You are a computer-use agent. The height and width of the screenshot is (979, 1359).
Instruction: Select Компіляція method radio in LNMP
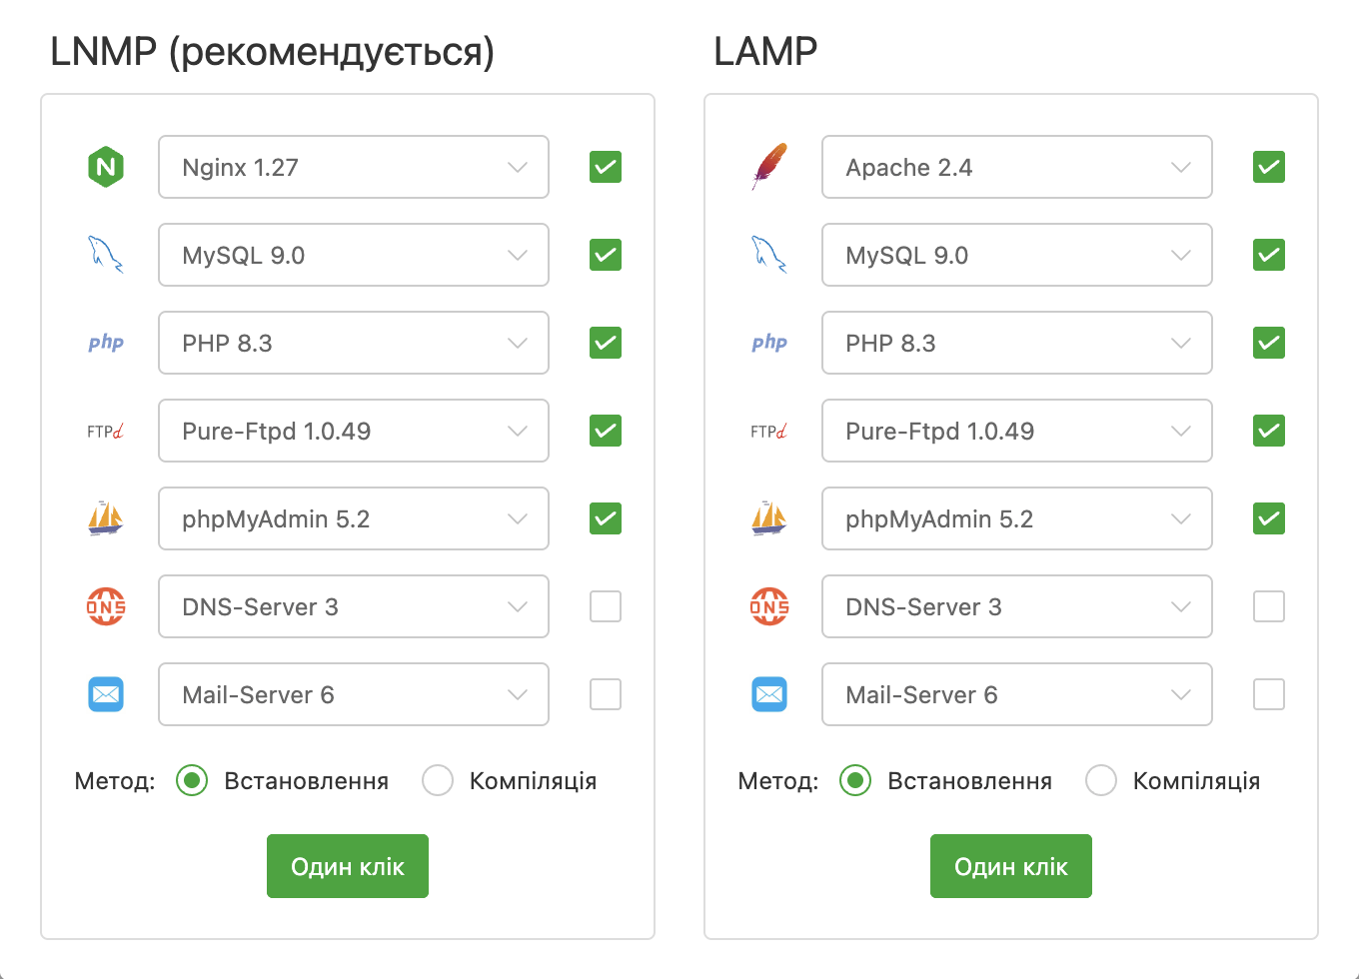(x=438, y=780)
